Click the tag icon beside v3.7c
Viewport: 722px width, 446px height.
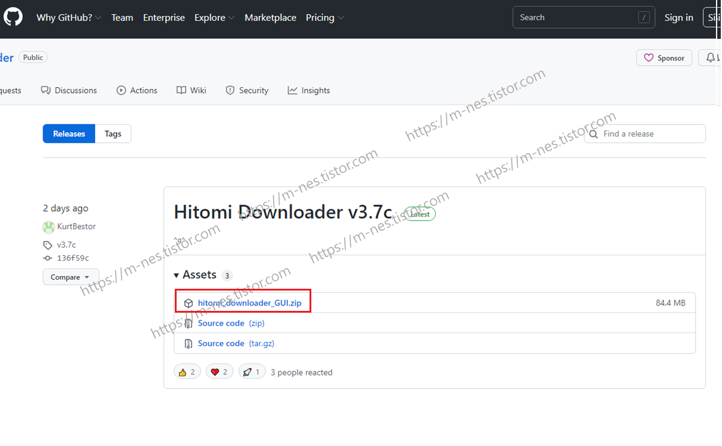click(48, 245)
